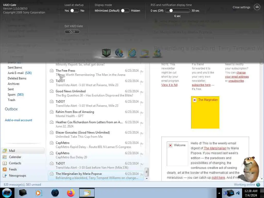Open the Archives folder

[x=13, y=84]
